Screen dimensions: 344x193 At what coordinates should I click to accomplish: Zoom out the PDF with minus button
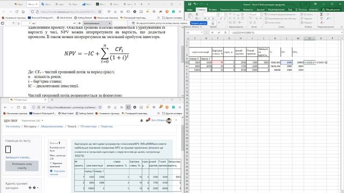[74, 23]
